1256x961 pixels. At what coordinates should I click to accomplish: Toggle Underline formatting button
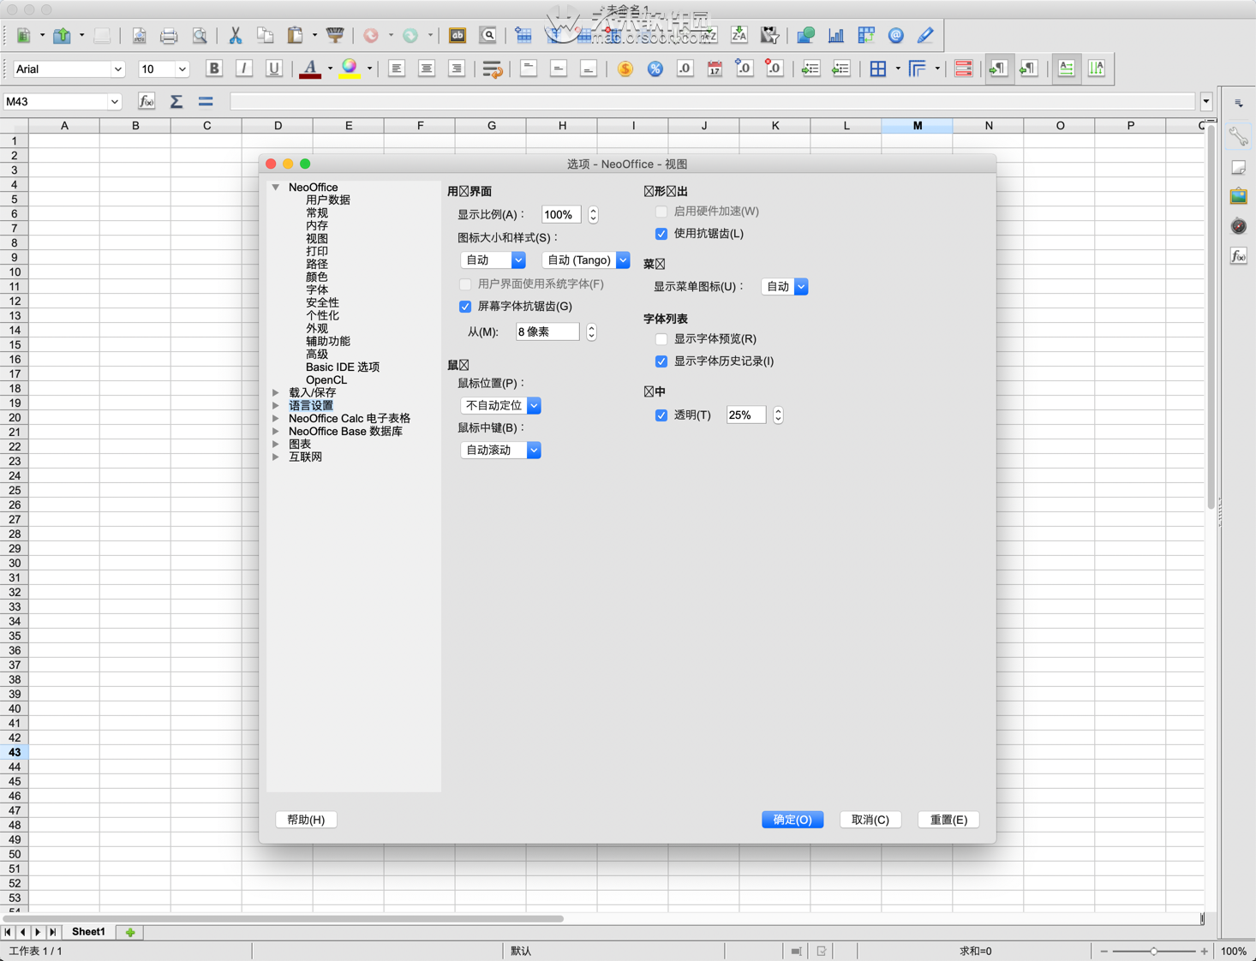(x=273, y=69)
